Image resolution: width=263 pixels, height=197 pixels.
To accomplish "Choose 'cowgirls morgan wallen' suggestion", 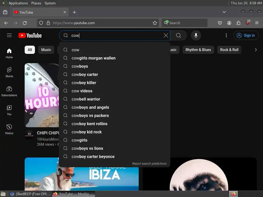I will (115, 58).
